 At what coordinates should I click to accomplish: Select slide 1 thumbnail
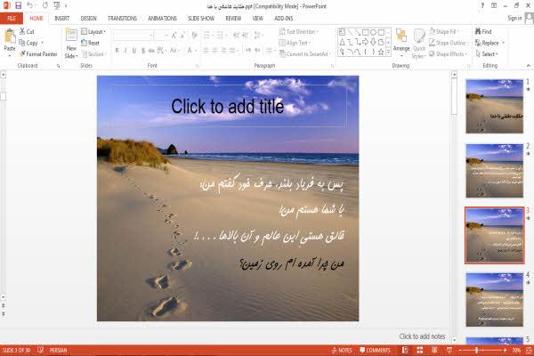(x=495, y=106)
